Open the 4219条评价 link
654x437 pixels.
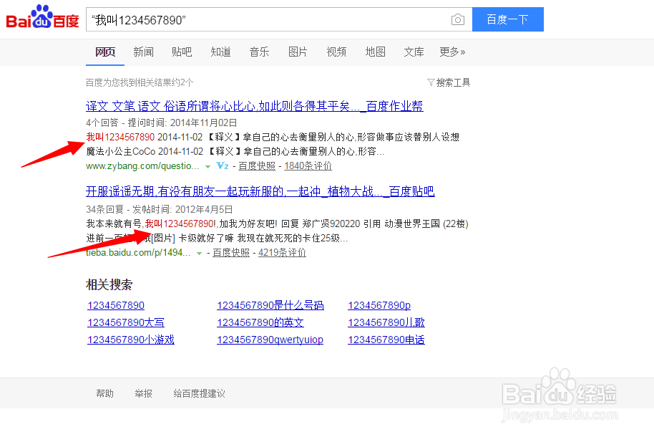(x=283, y=252)
